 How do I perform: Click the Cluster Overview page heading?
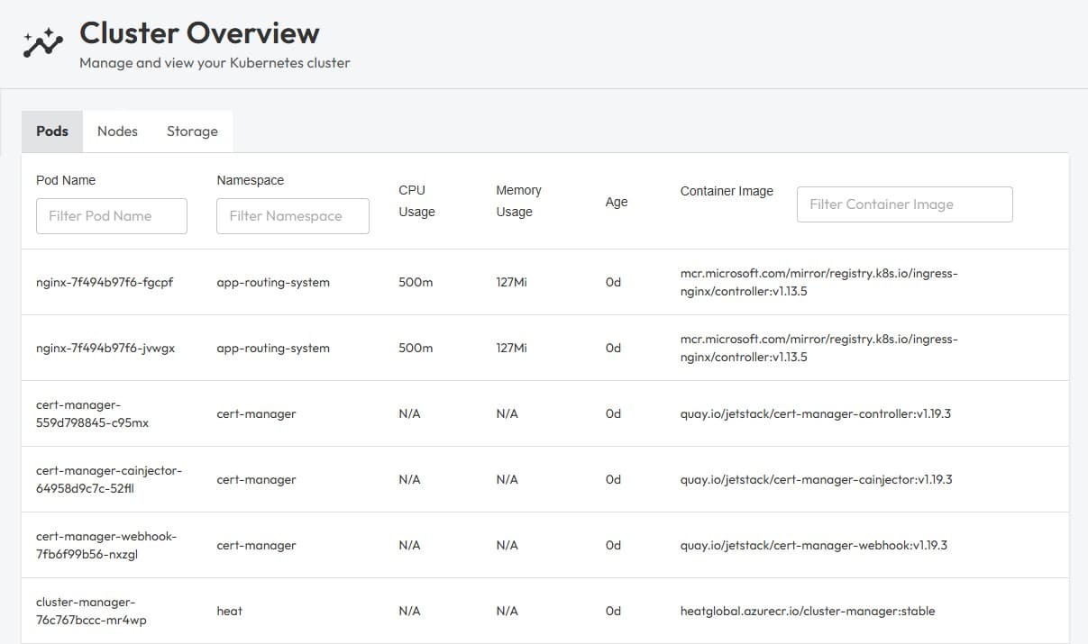pos(199,33)
